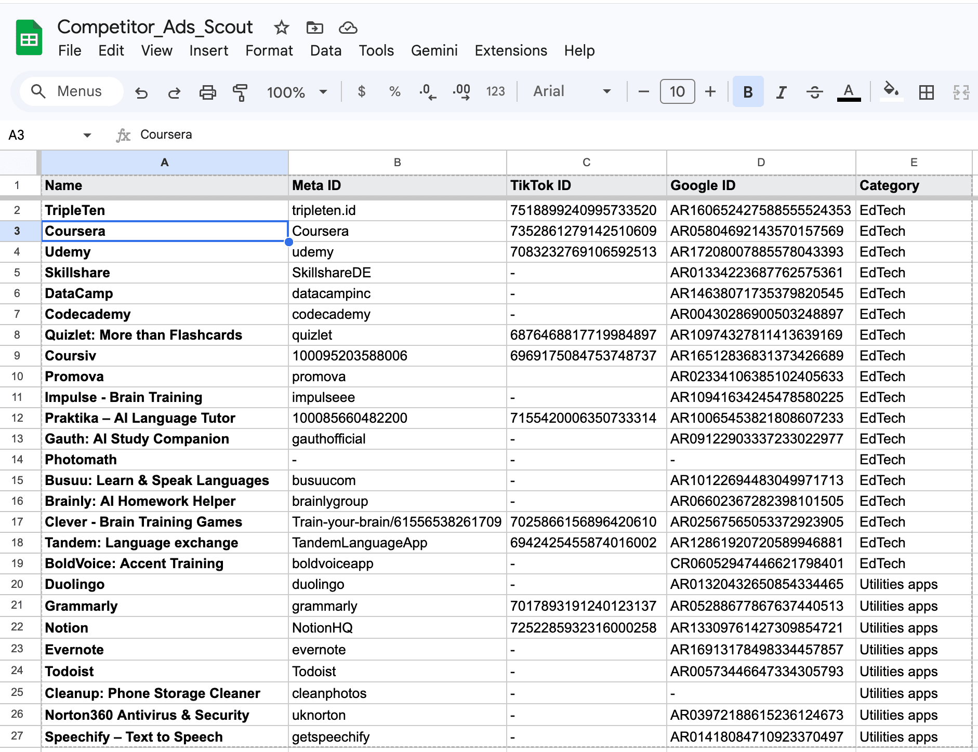This screenshot has height=752, width=978.
Task: Select the Grammarly name cell
Action: [165, 606]
